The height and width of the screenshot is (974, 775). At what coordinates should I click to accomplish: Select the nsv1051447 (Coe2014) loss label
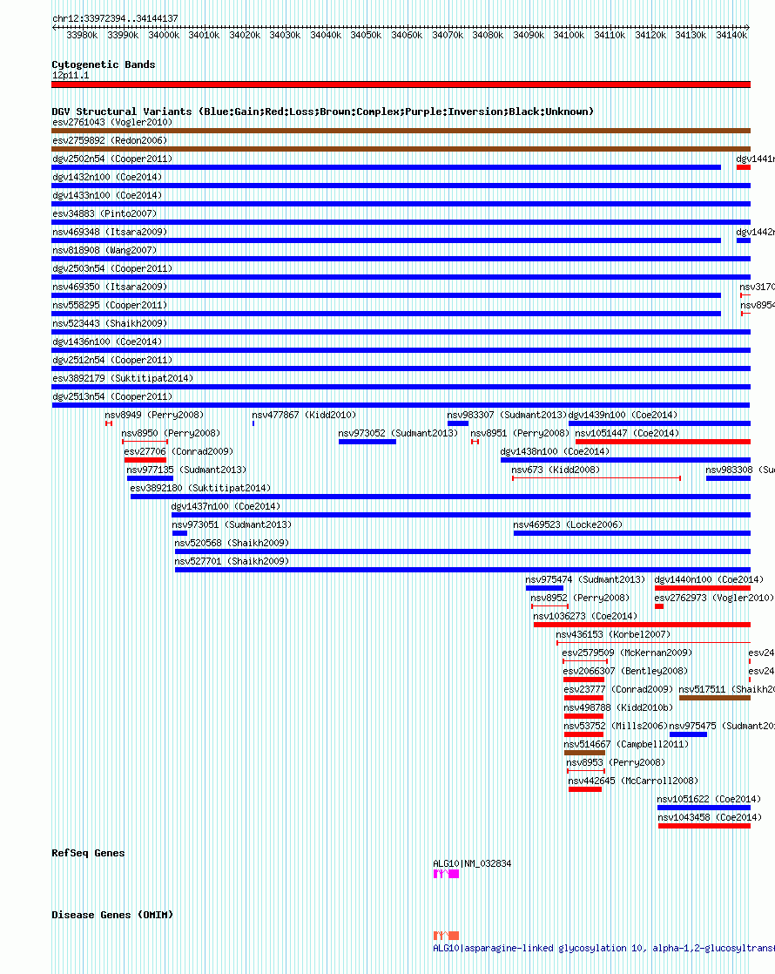pyautogui.click(x=627, y=433)
